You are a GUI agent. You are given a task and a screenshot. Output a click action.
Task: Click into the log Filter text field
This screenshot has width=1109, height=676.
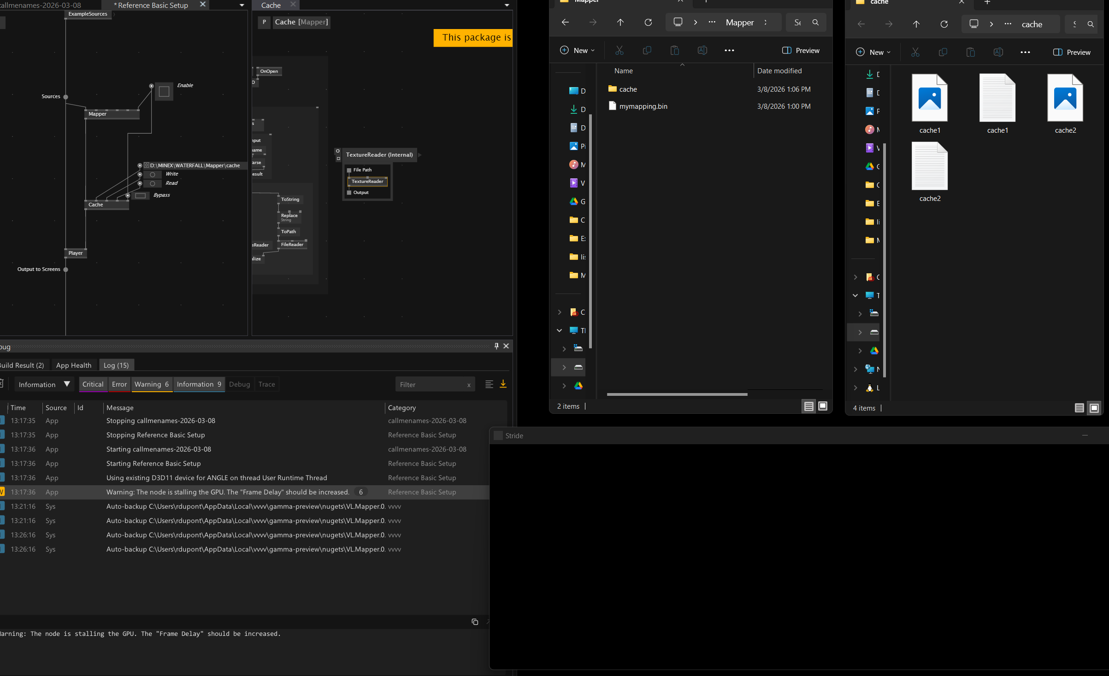click(x=431, y=384)
